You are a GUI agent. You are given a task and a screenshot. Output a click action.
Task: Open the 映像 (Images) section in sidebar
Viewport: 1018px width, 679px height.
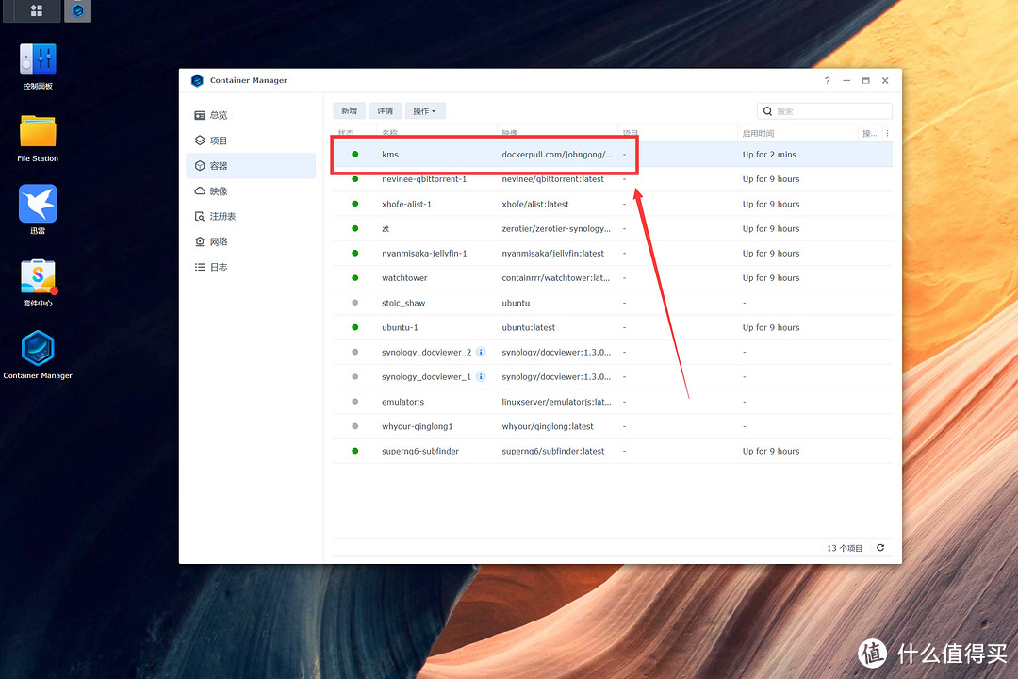tap(217, 190)
